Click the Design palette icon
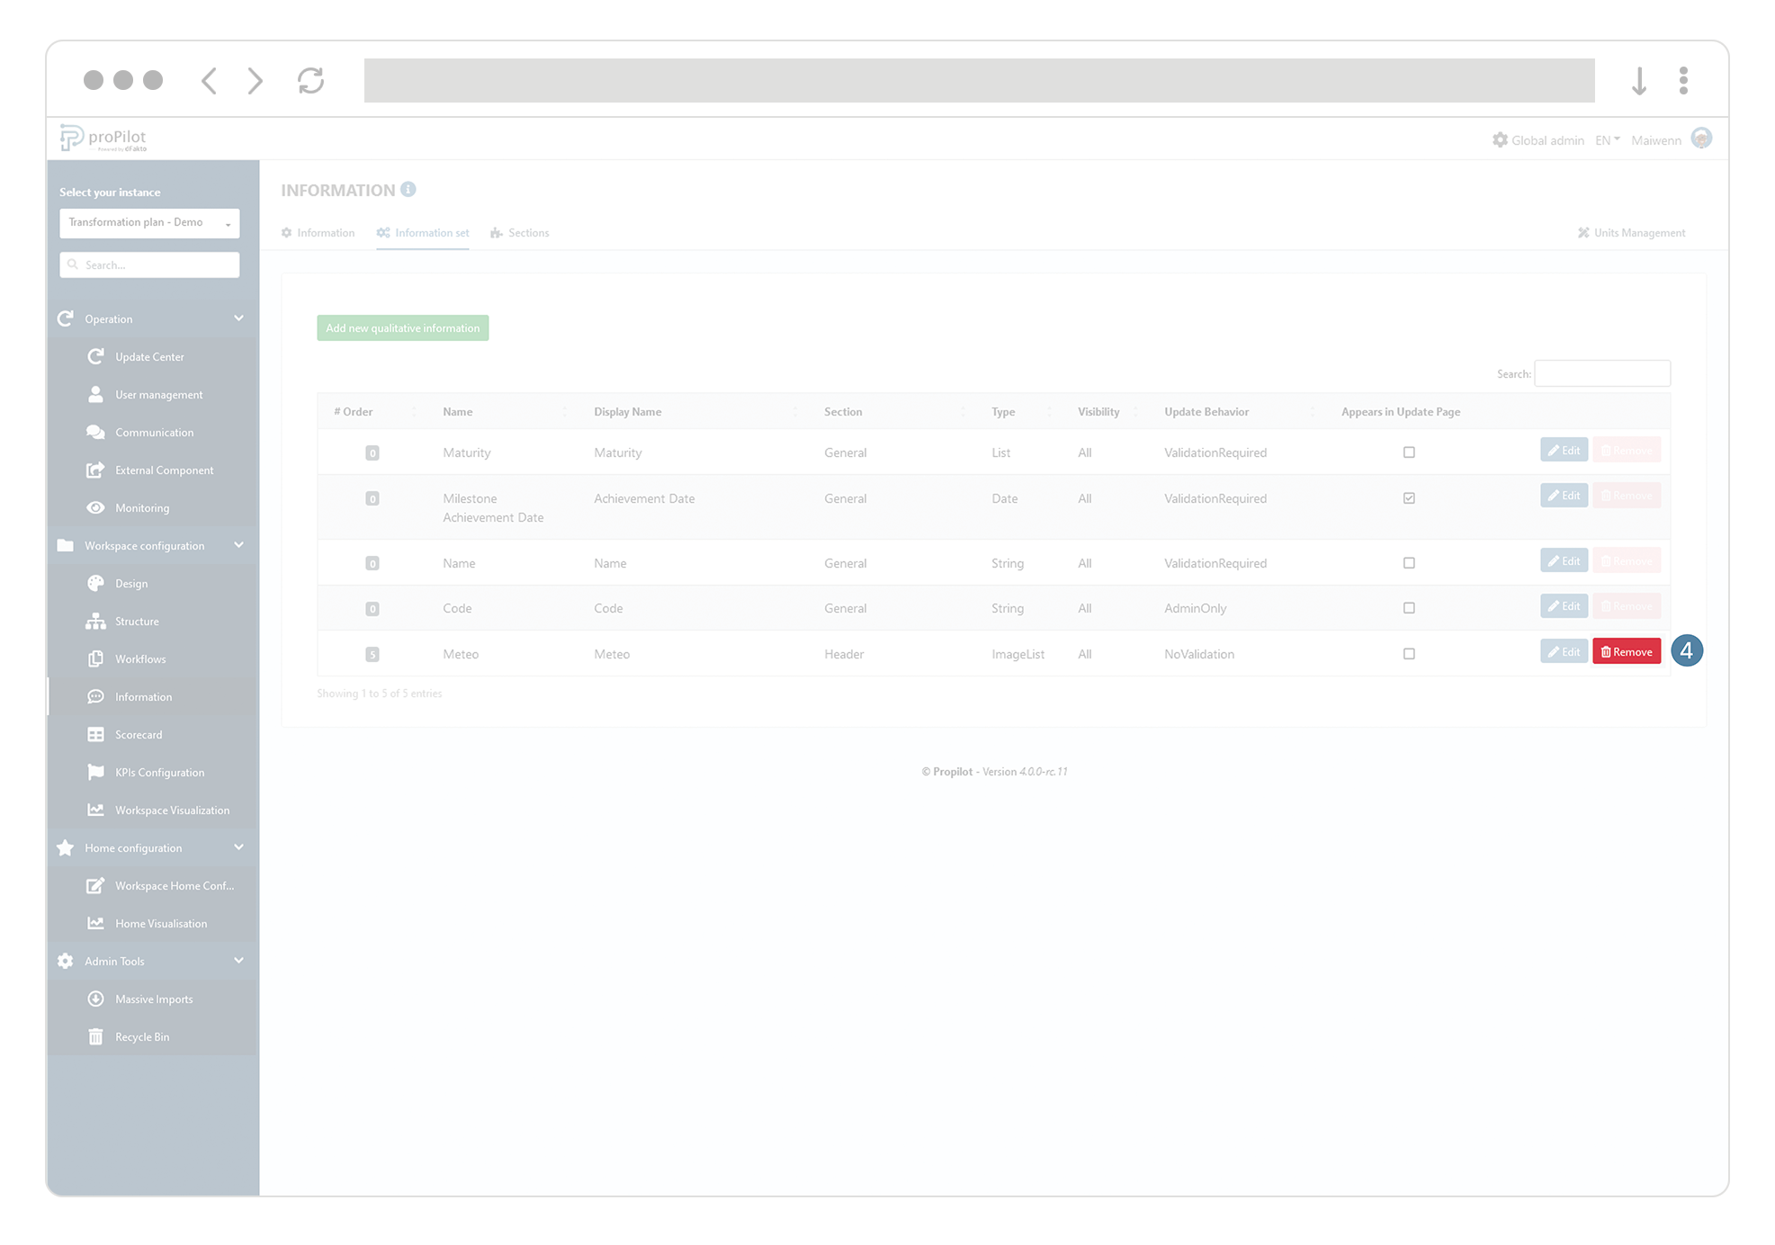The image size is (1775, 1245). point(95,583)
